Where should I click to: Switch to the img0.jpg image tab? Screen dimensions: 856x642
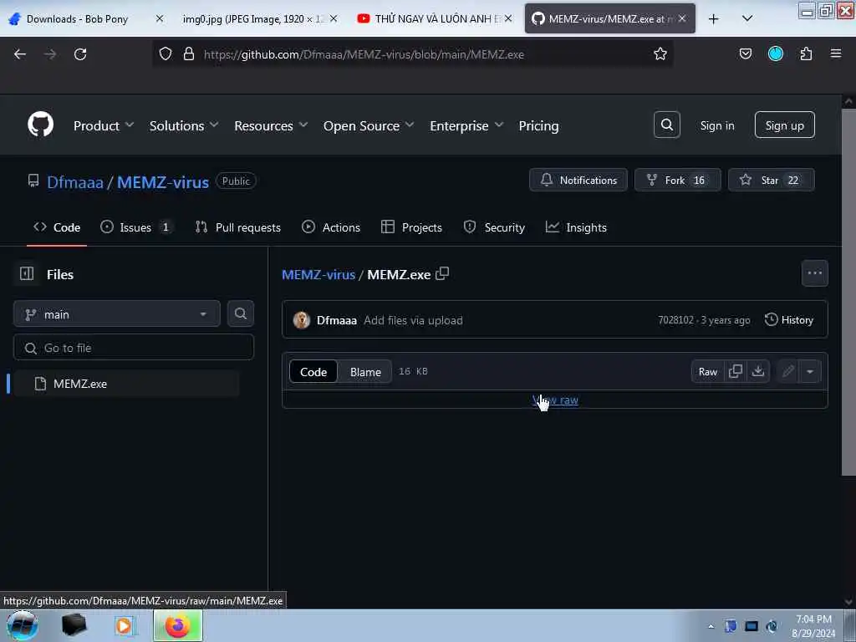[x=260, y=19]
